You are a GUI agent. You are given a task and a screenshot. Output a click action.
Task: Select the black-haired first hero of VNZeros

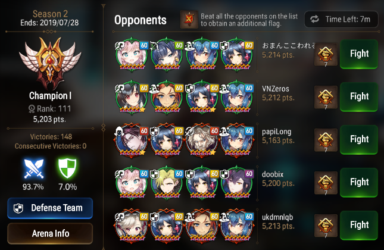pyautogui.click(x=132, y=97)
